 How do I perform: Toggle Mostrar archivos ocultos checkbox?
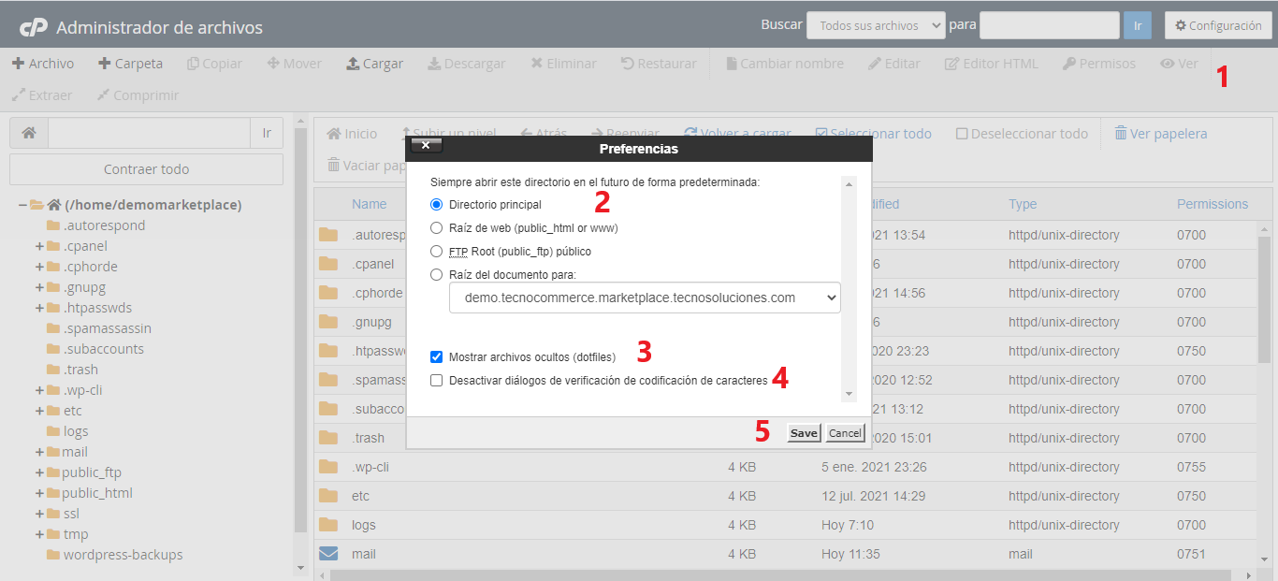pos(436,356)
